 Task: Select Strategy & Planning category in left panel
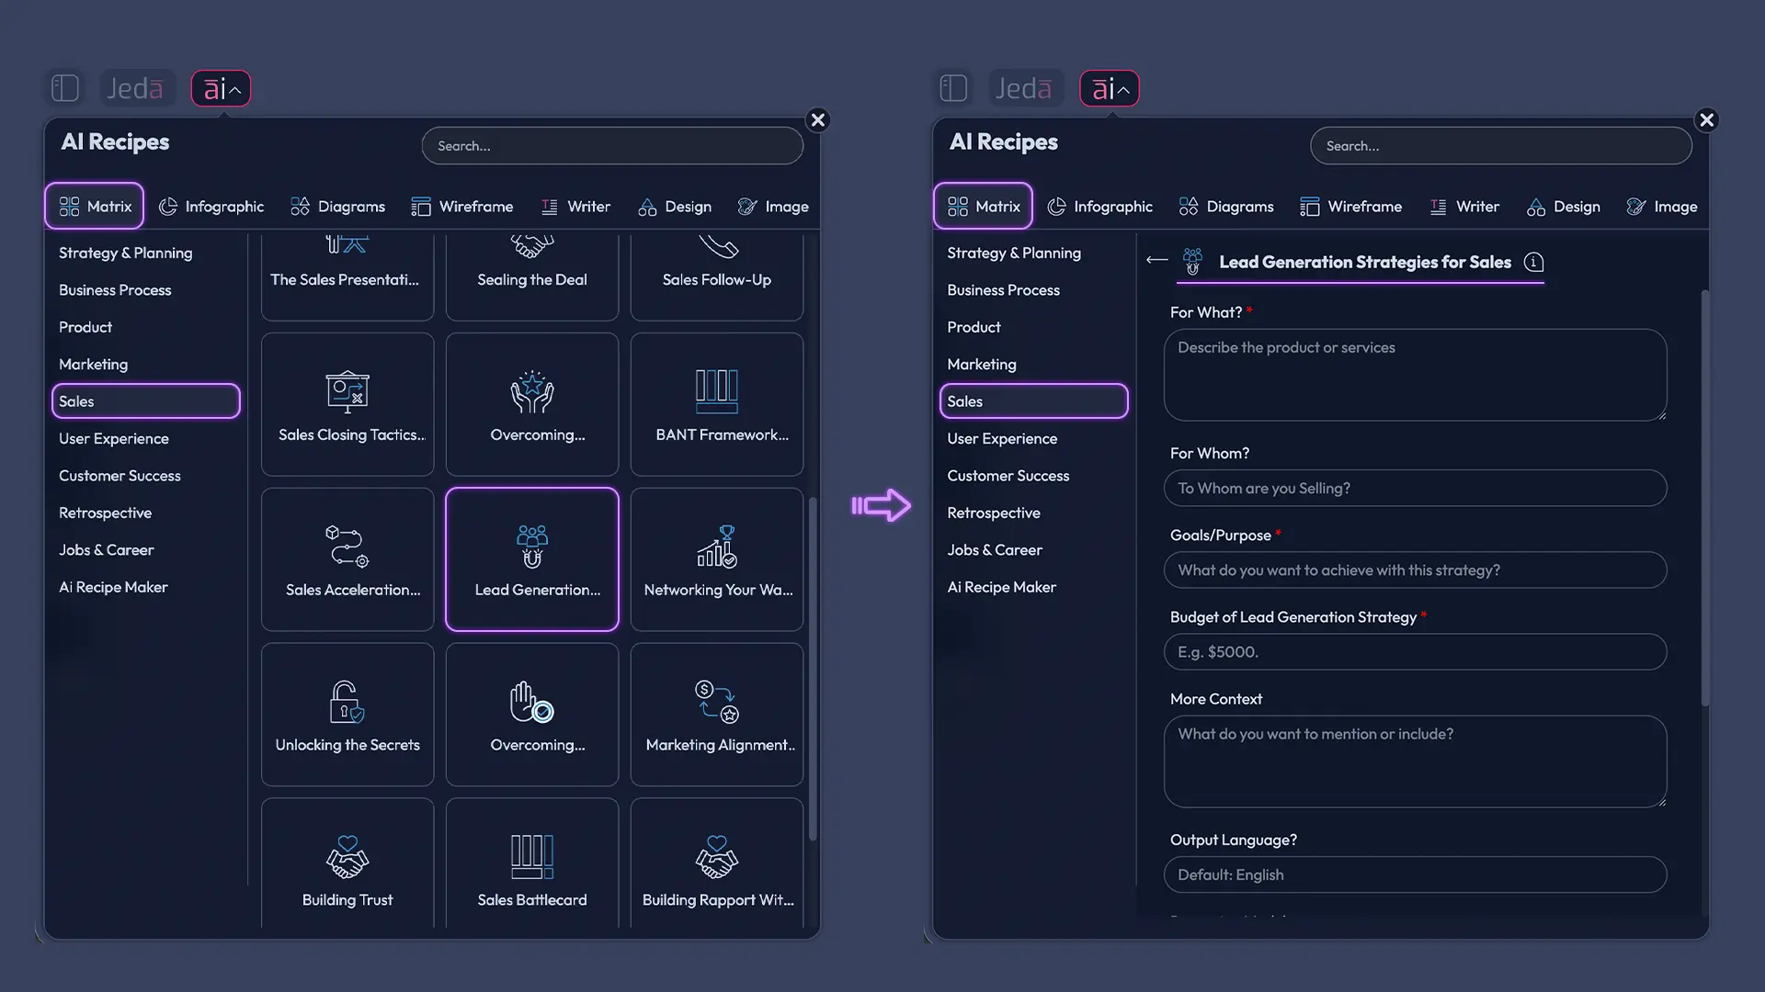tap(126, 253)
